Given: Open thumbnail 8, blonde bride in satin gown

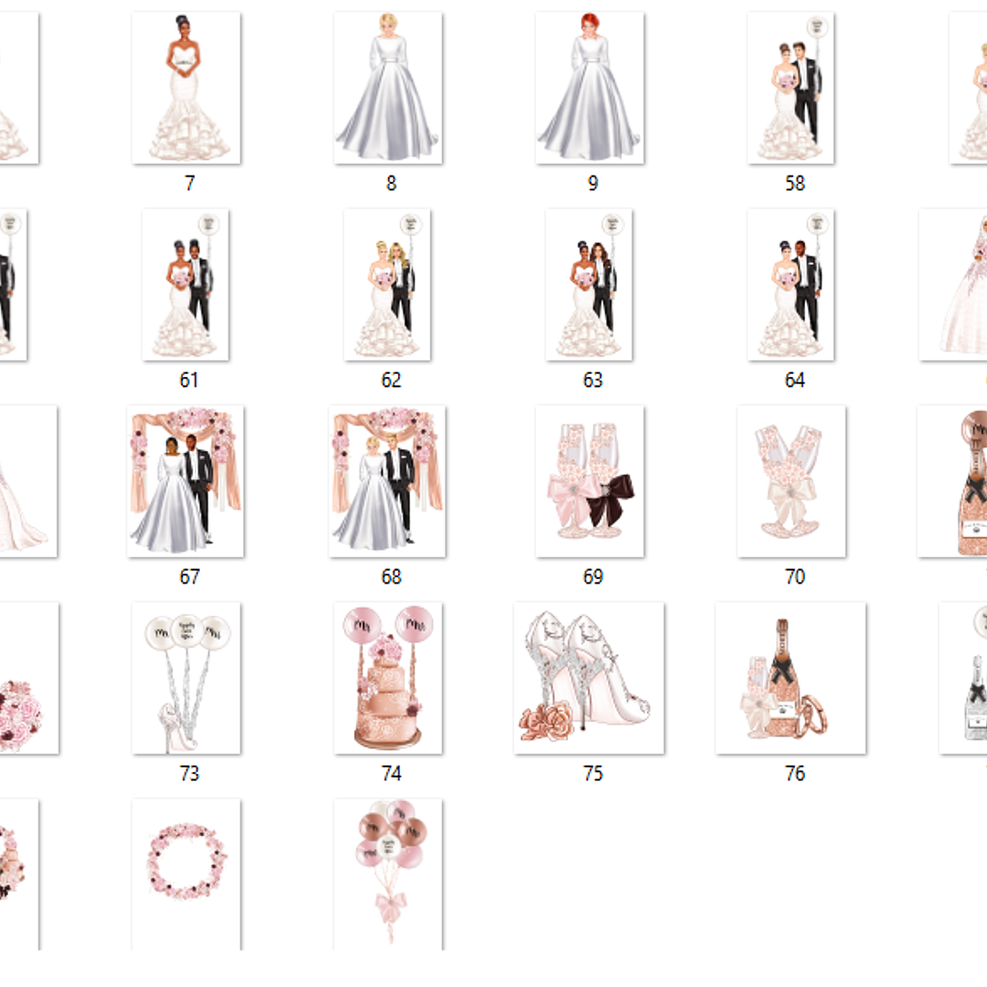Looking at the screenshot, I should click(388, 88).
